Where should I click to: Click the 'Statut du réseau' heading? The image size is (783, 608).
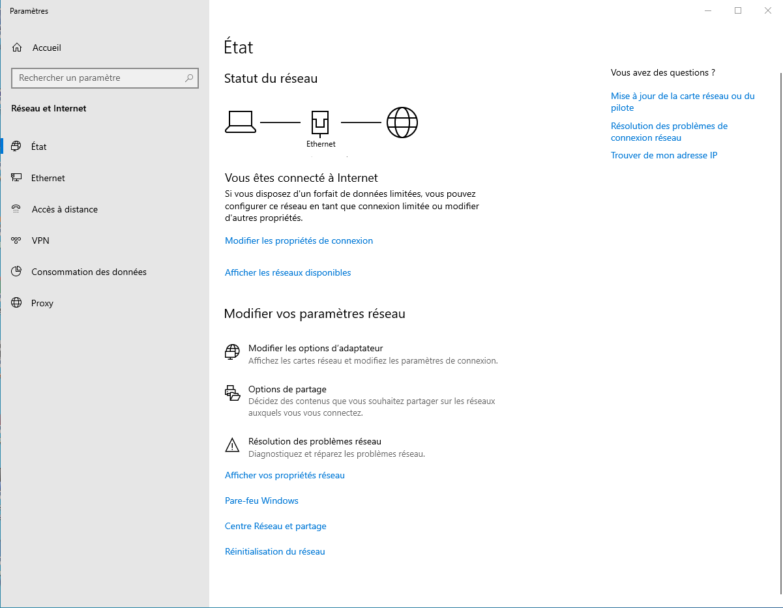tap(271, 79)
